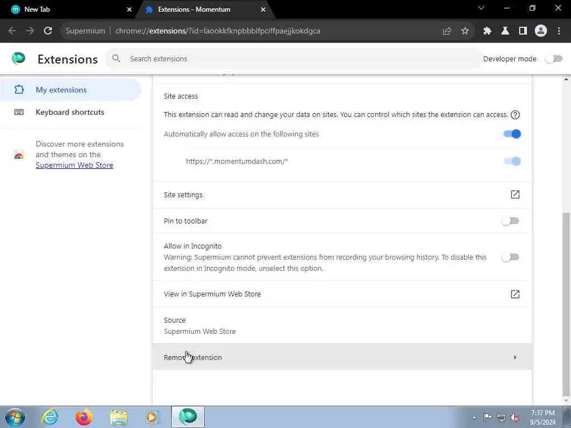Close the Extensions - Momentum tab
571x428 pixels.
pyautogui.click(x=263, y=10)
